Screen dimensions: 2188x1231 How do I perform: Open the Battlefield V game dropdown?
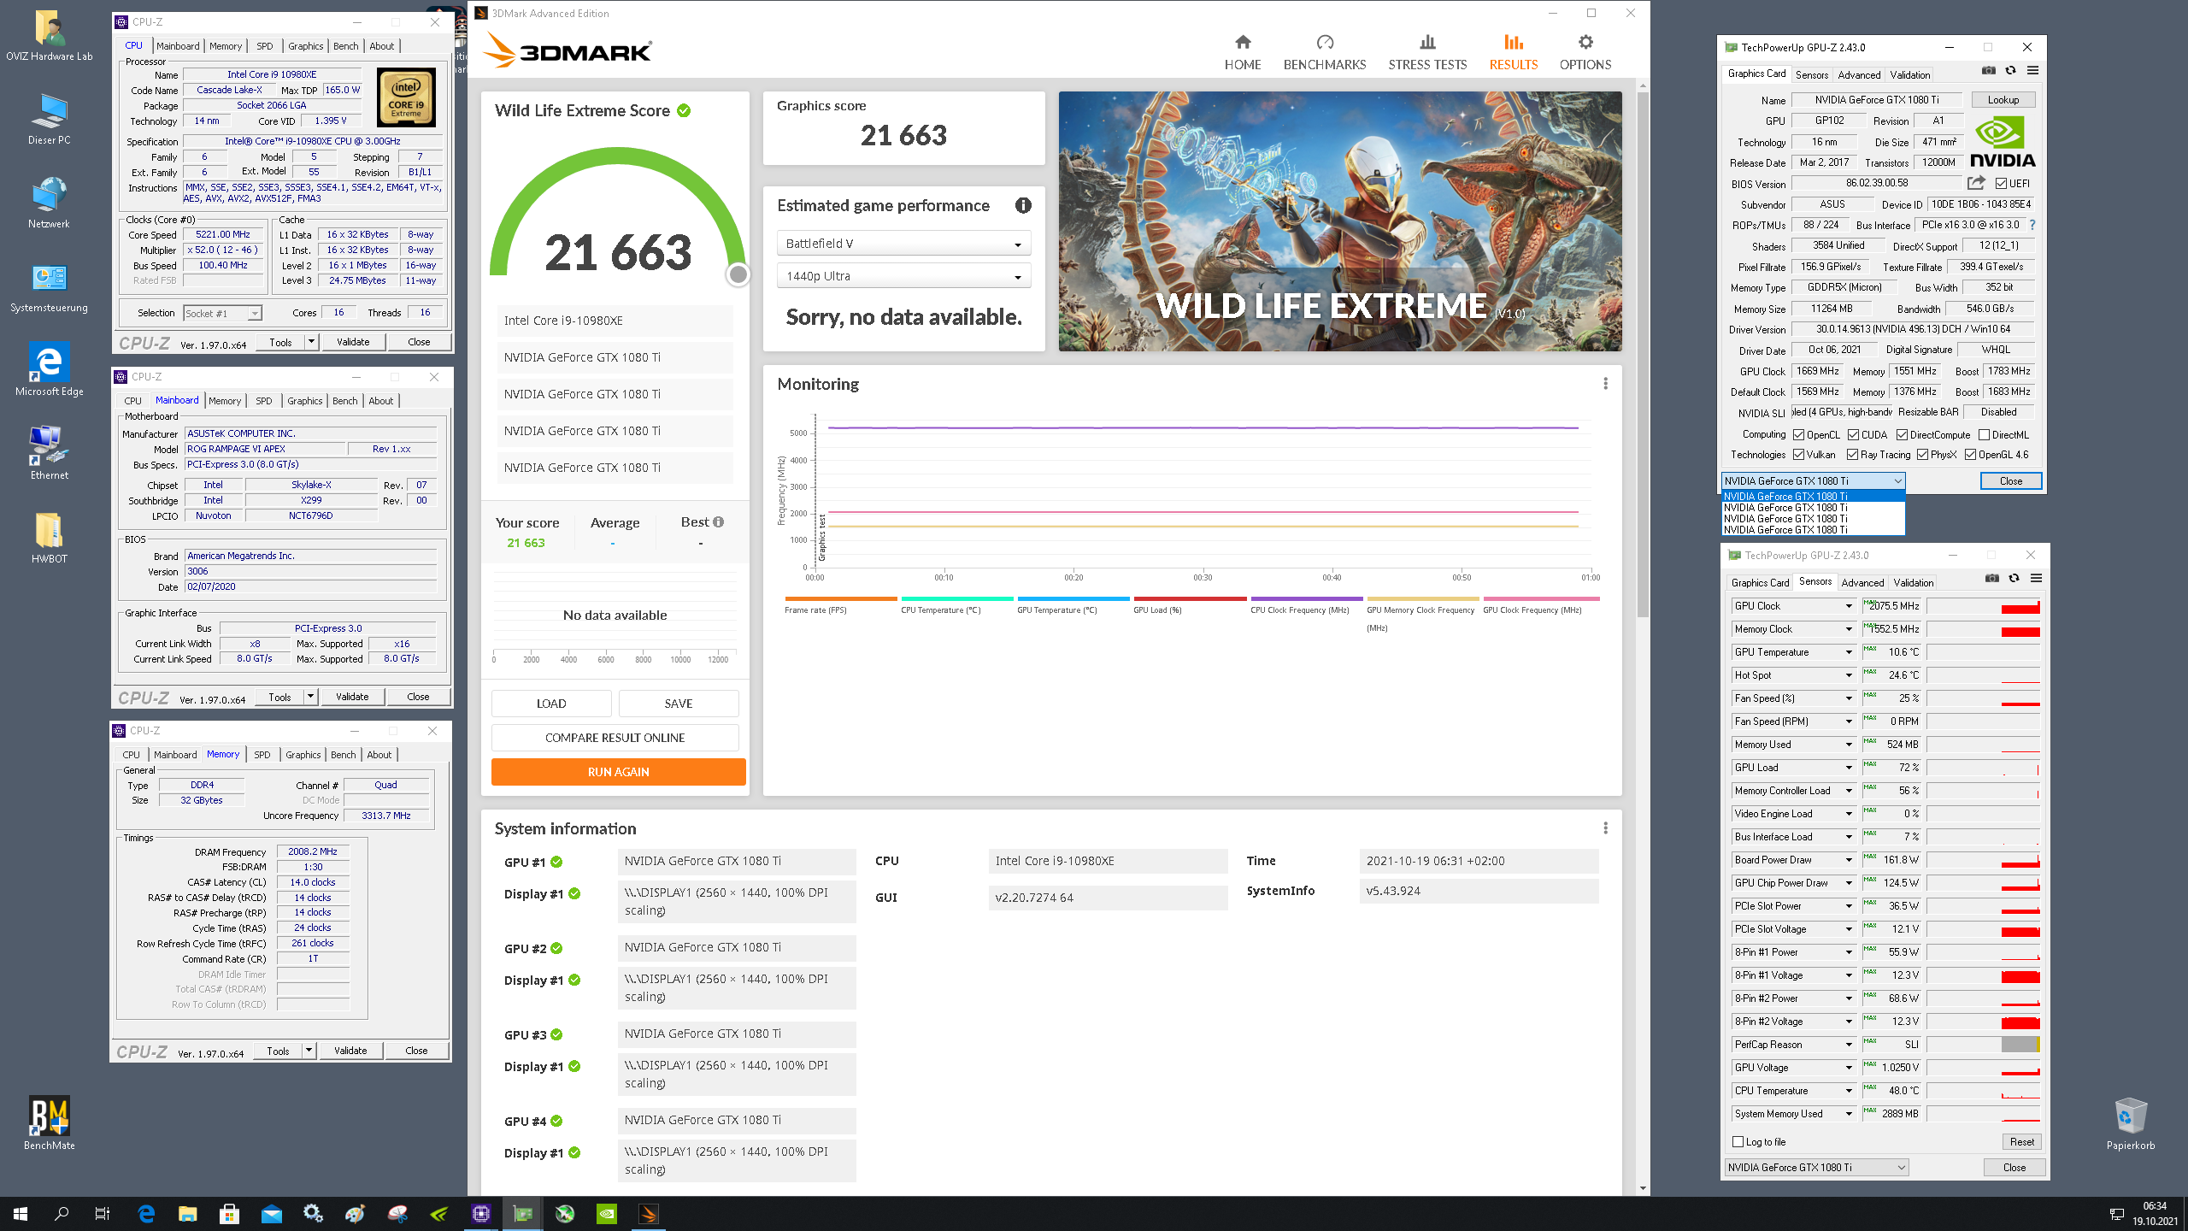(903, 244)
